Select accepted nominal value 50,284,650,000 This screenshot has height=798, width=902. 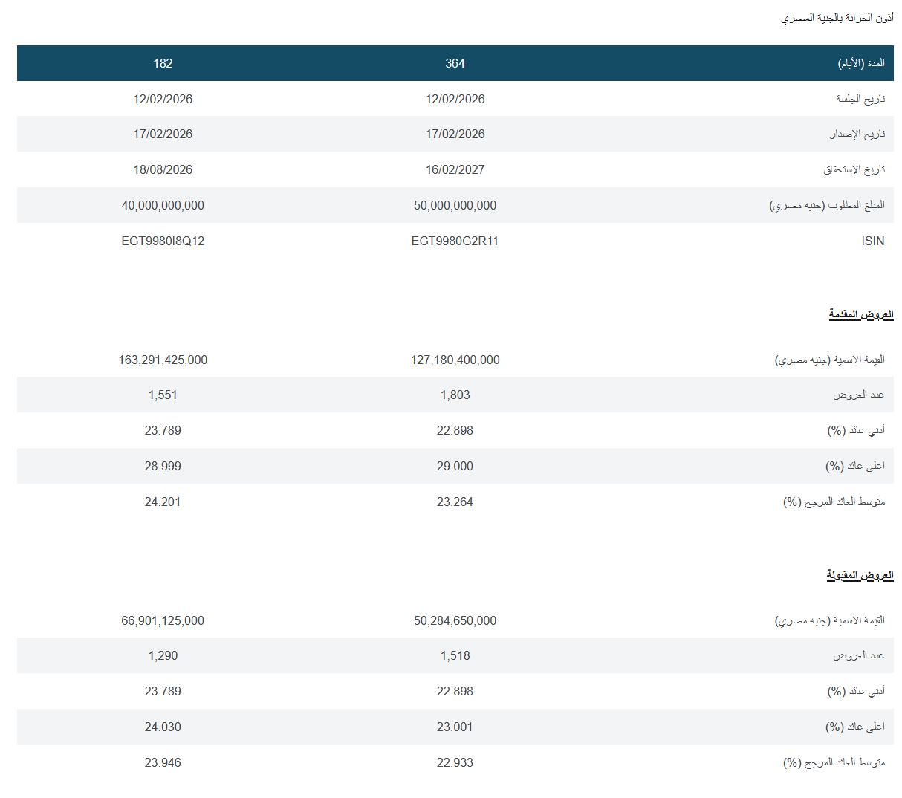click(455, 620)
